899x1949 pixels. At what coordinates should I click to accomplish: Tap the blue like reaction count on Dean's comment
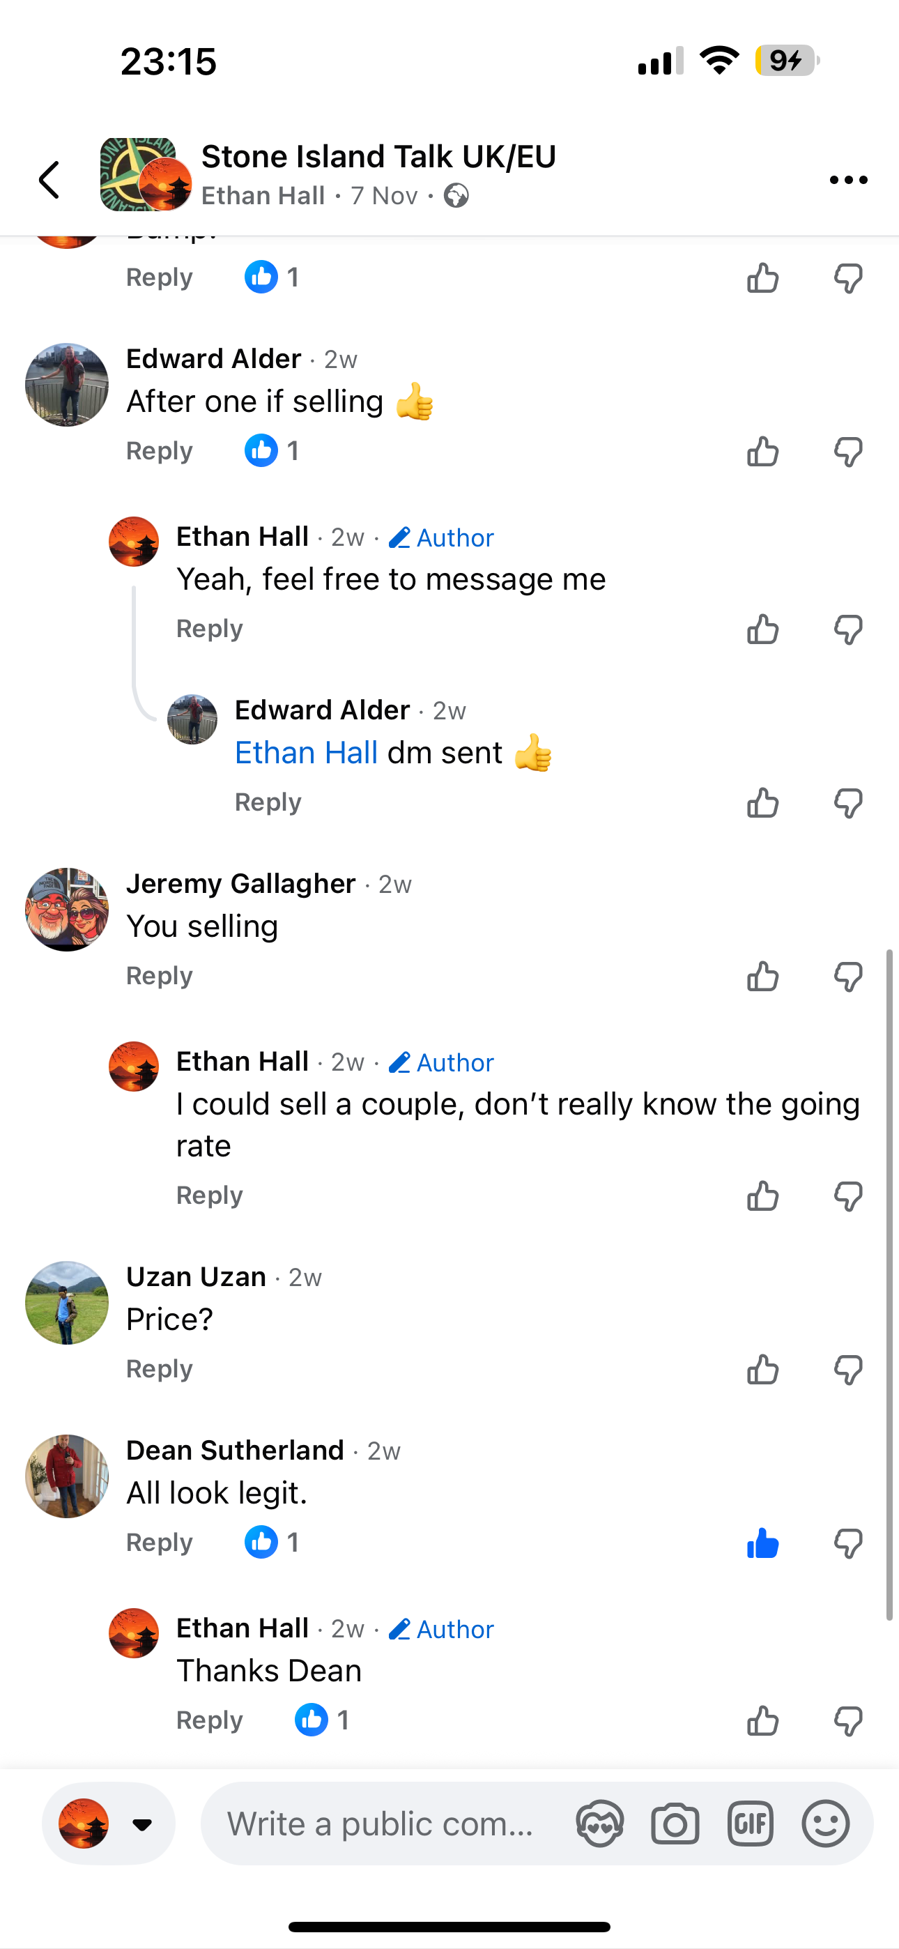pyautogui.click(x=271, y=1543)
